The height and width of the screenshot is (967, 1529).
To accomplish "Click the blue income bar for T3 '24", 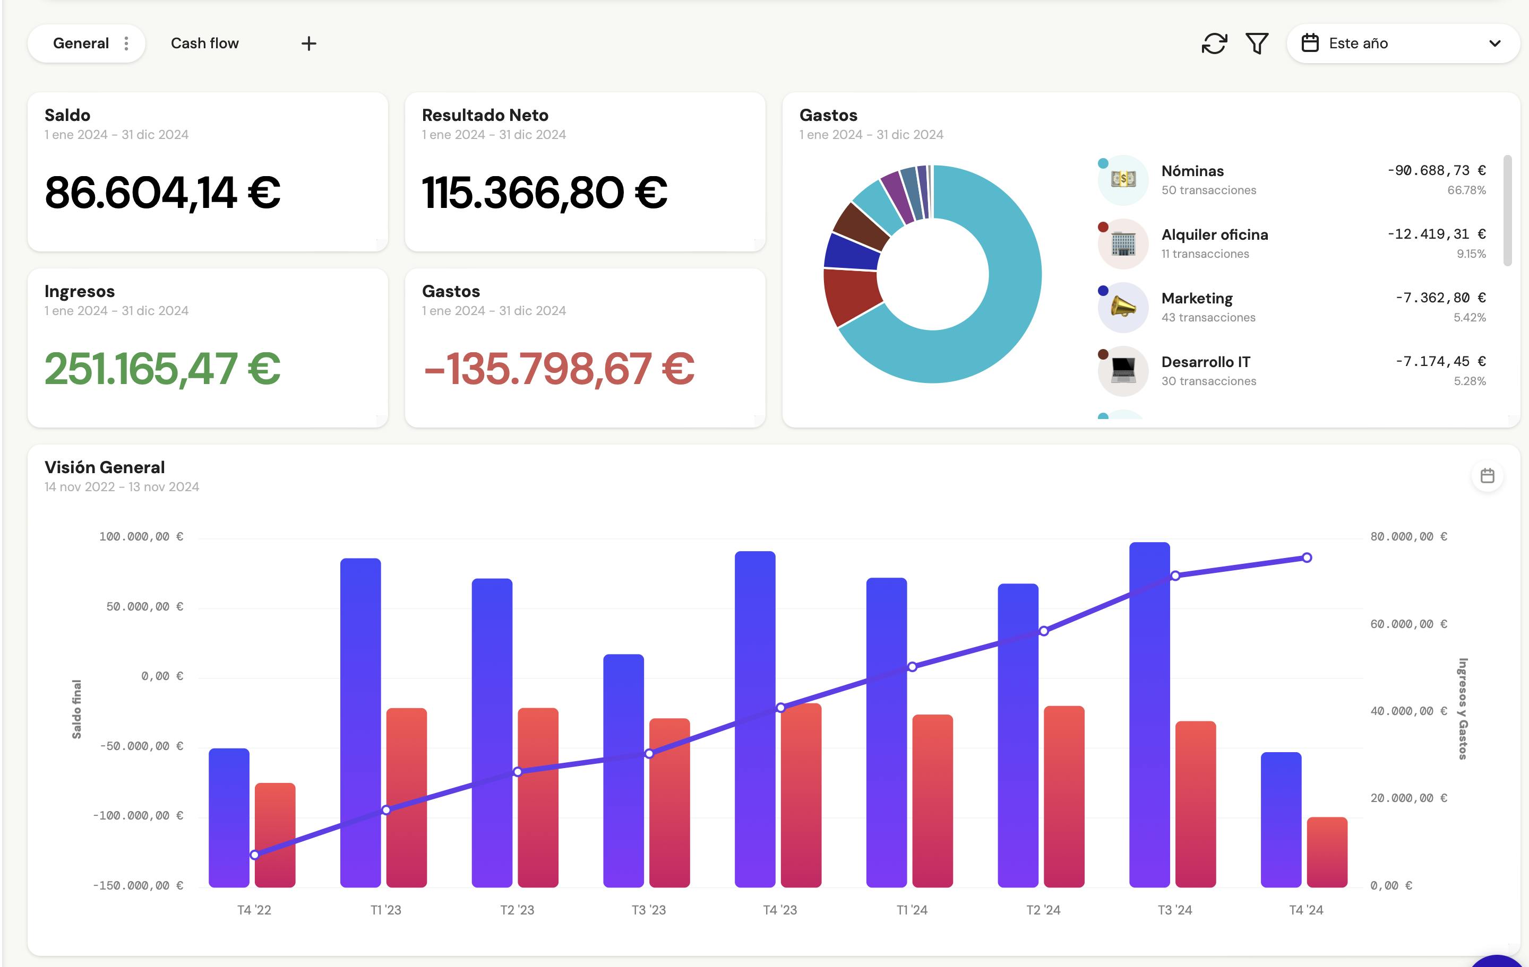I will 1149,715.
